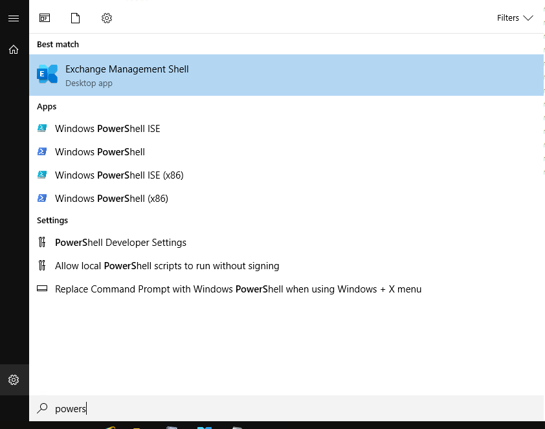
Task: Open Replace Command Prompt with PowerShell setting
Action: [x=286, y=289]
